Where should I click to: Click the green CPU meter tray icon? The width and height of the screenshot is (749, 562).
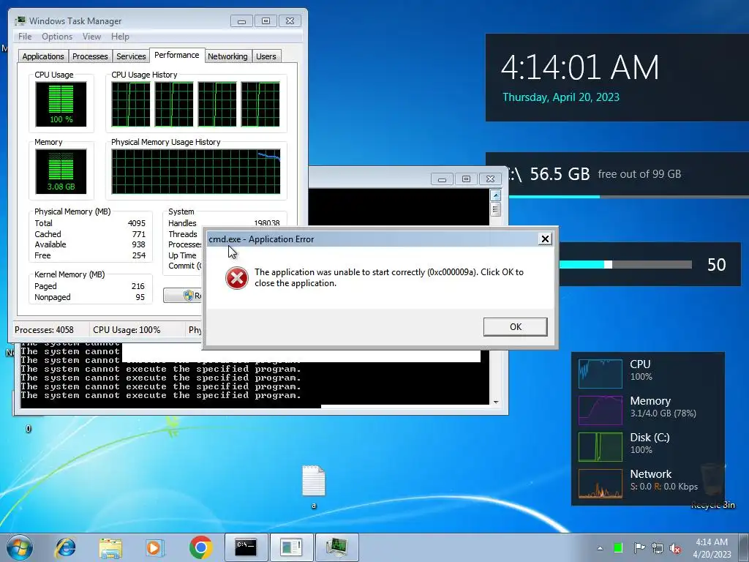(618, 547)
